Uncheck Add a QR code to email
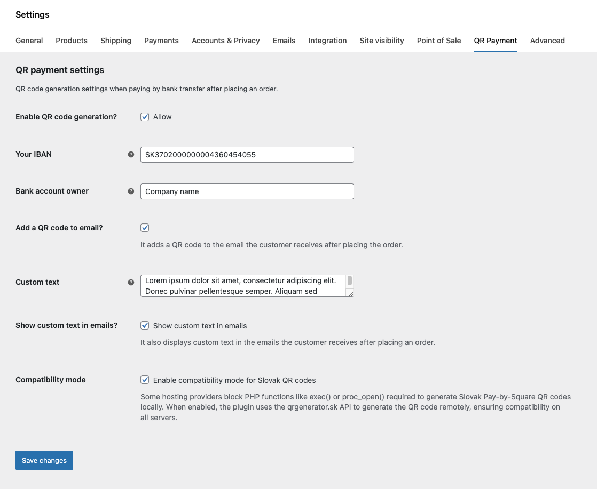 [x=145, y=228]
